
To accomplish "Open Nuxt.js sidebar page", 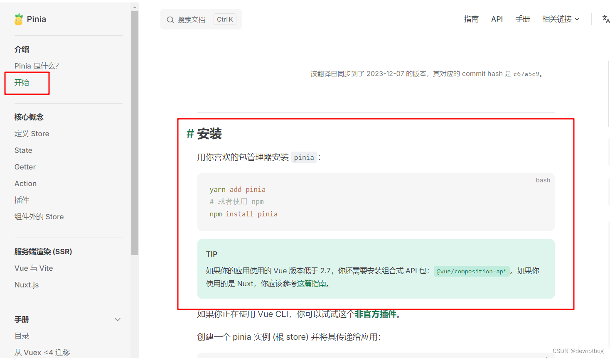I will click(27, 285).
